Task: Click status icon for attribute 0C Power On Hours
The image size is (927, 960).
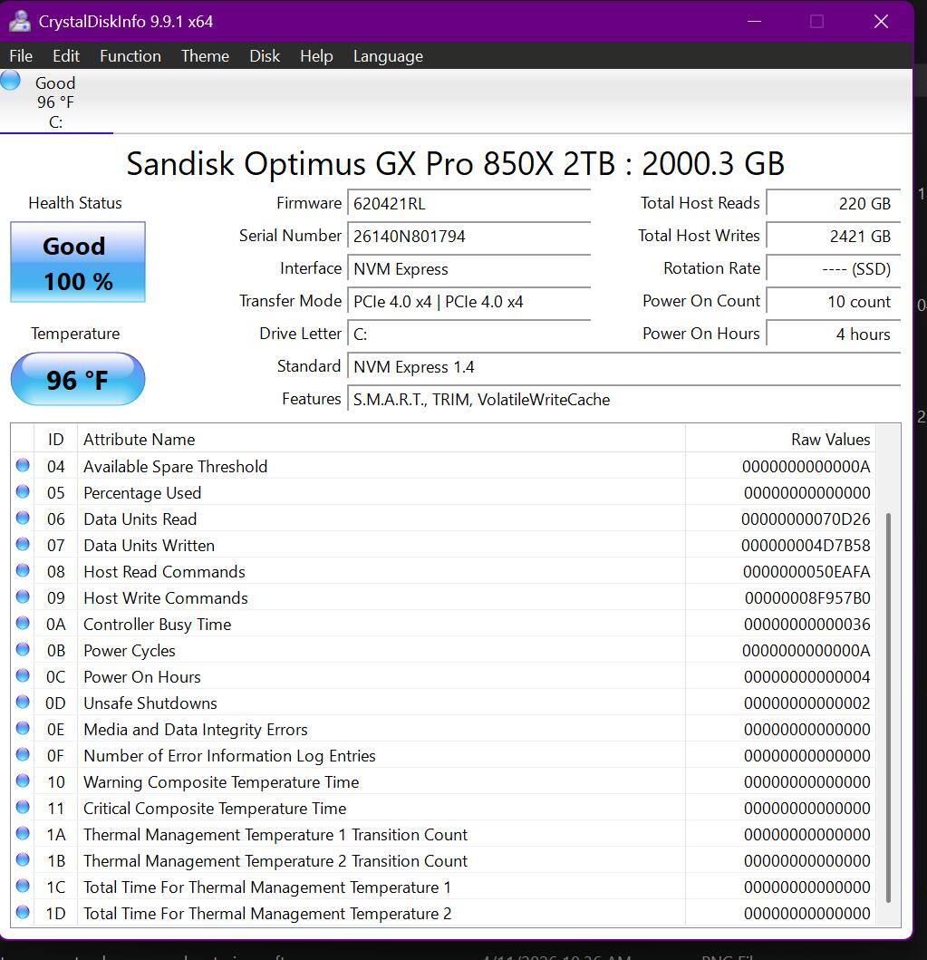Action: (x=23, y=676)
